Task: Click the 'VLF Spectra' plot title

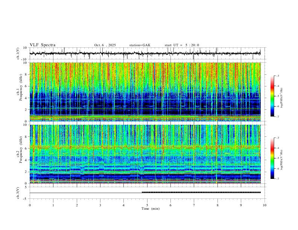Action: pos(43,45)
